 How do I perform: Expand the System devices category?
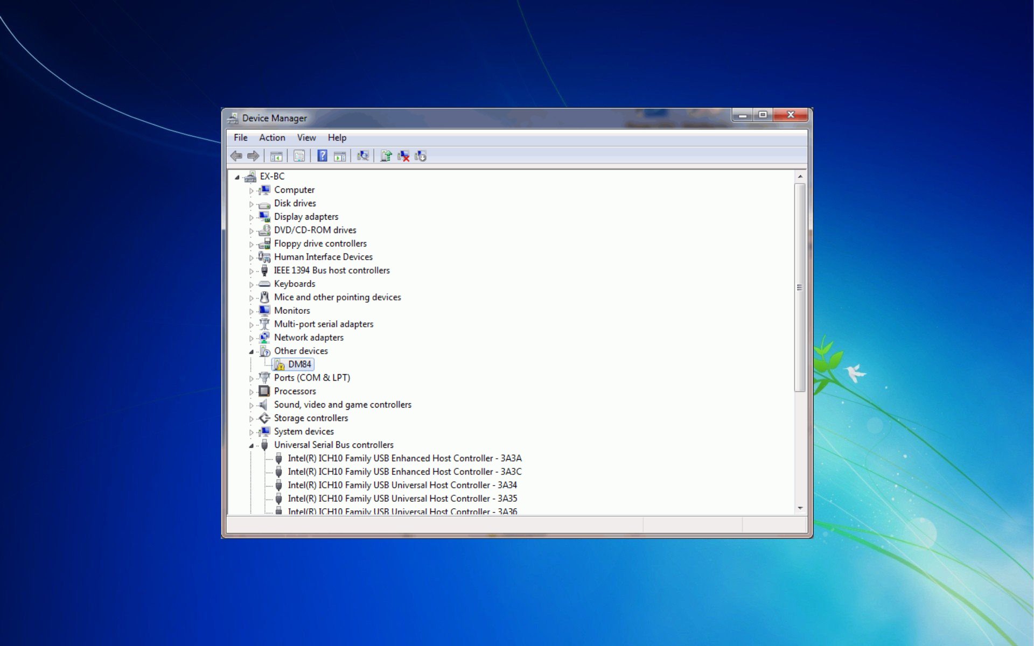tap(251, 432)
